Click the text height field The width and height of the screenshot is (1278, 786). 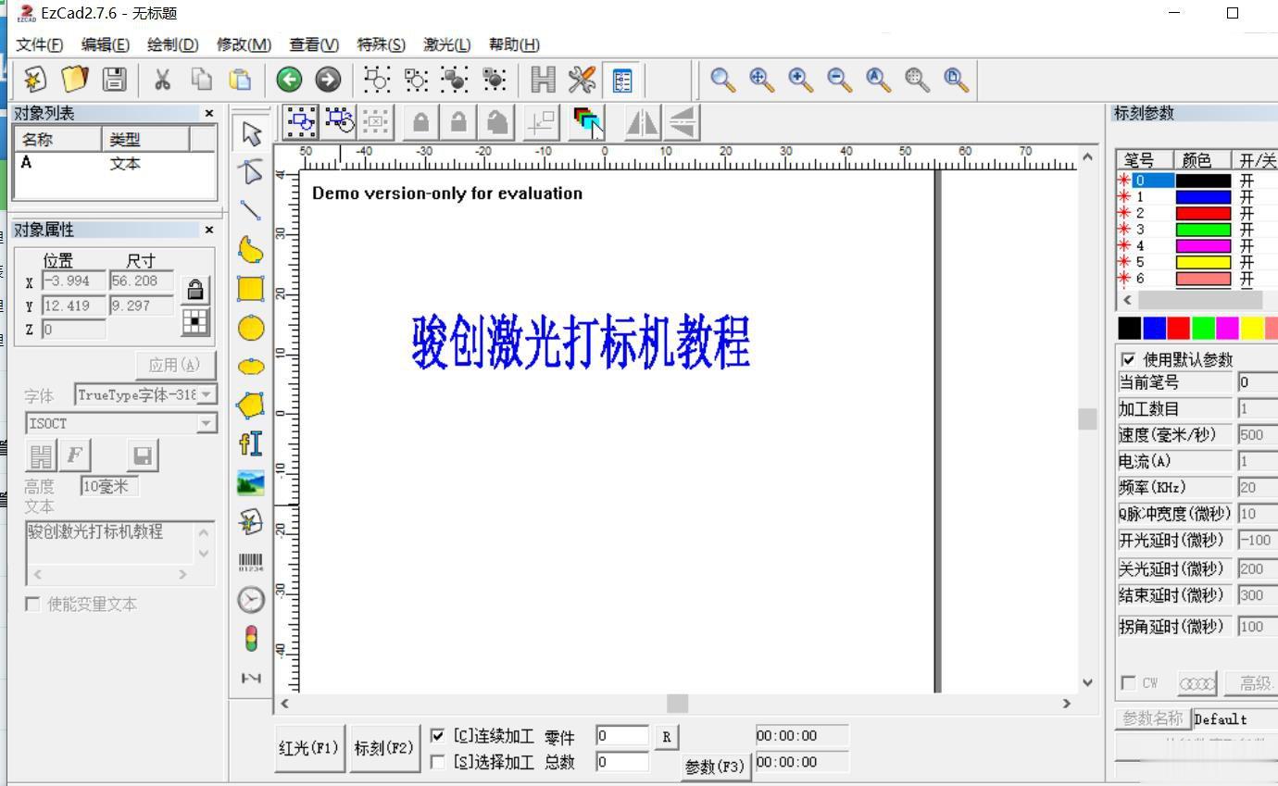[109, 486]
